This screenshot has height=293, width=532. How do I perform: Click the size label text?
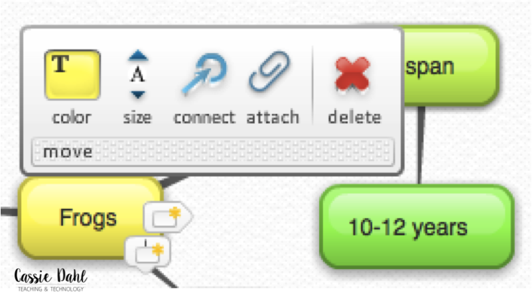click(137, 117)
